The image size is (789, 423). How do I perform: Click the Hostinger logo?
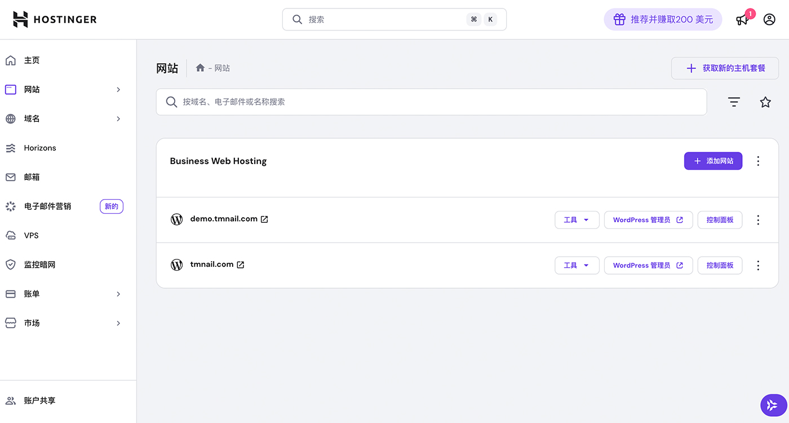[x=55, y=19]
